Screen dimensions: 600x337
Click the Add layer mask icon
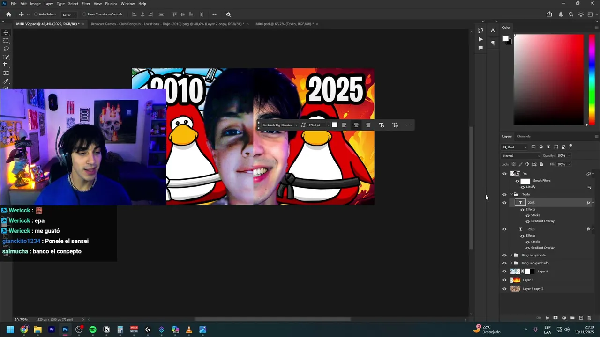[555, 318]
